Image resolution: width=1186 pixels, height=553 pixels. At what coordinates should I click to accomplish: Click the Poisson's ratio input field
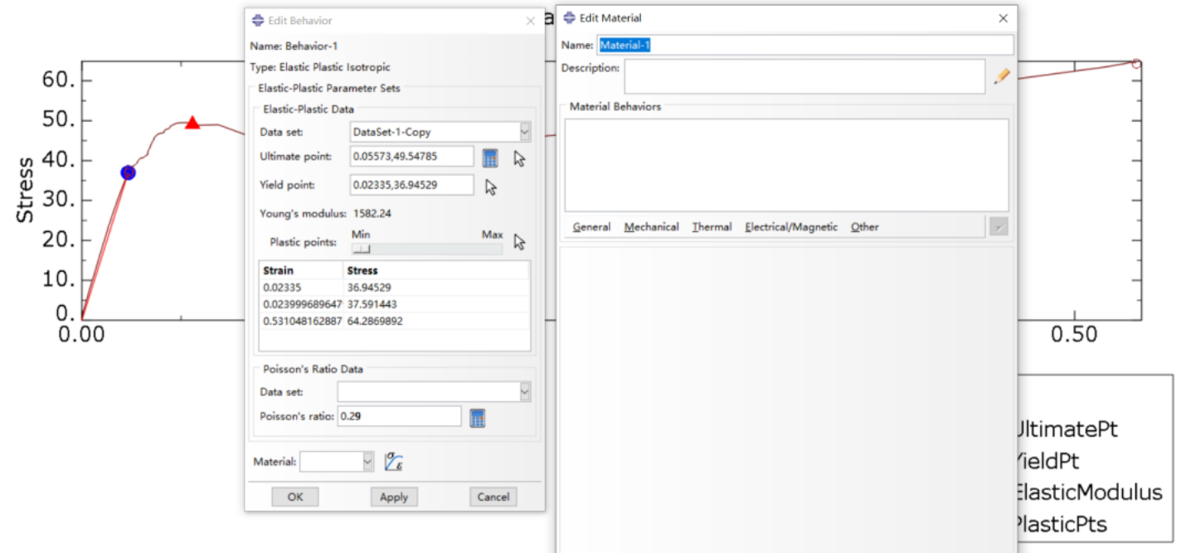(399, 416)
